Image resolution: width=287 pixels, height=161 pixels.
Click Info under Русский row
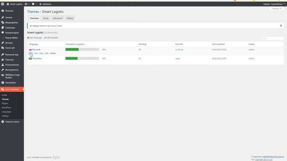coord(47,53)
